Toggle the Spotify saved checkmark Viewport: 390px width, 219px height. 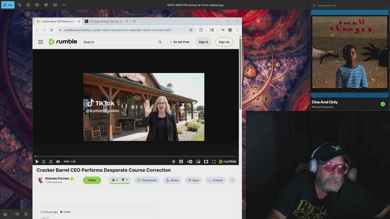[383, 104]
